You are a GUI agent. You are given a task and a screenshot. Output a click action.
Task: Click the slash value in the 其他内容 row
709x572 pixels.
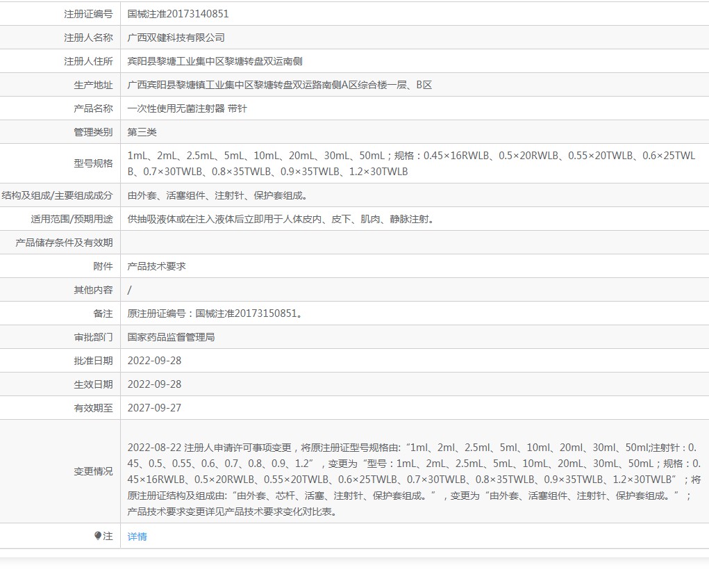pos(130,290)
